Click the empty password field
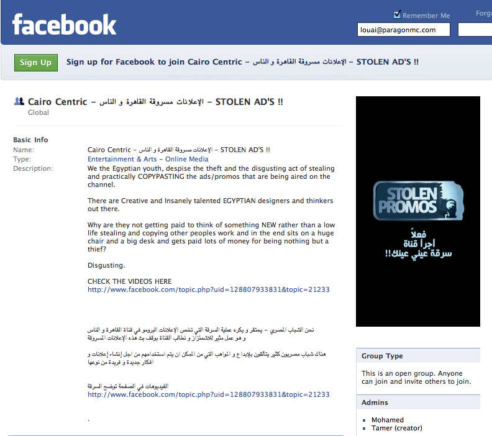This screenshot has width=492, height=436. pos(475,30)
